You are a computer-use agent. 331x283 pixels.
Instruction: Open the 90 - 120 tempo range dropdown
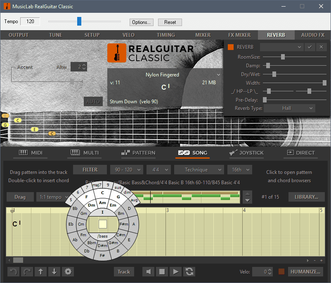[126, 169]
